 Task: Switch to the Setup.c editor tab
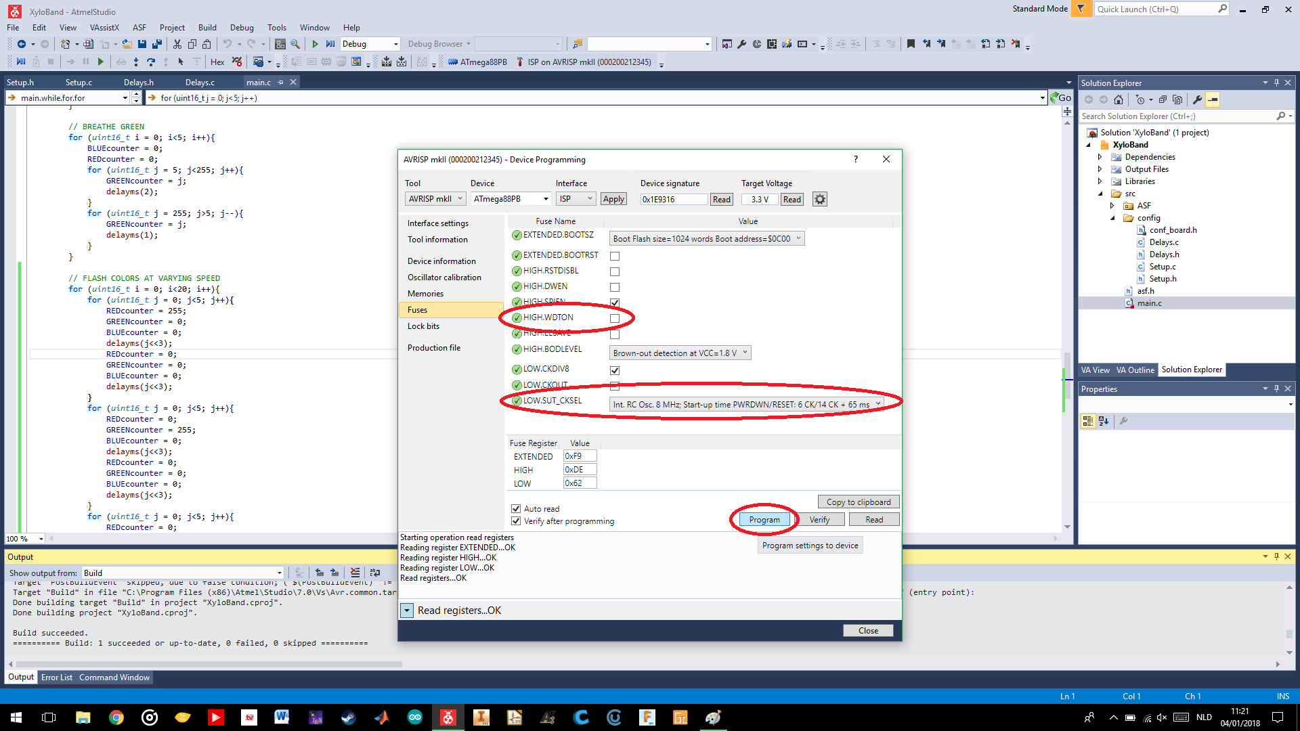(79, 82)
